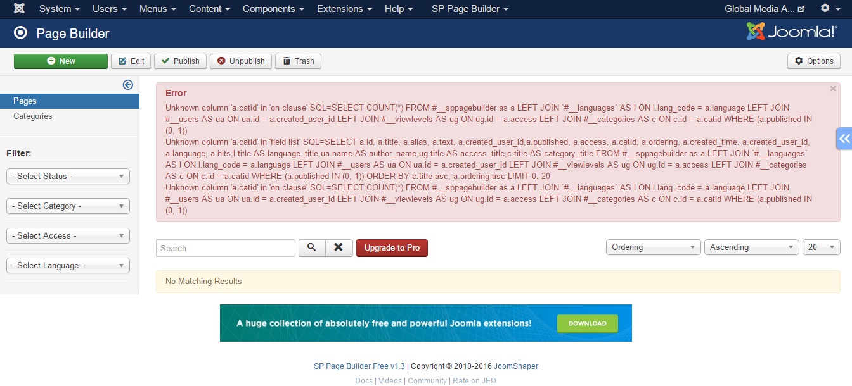The height and width of the screenshot is (386, 852).
Task: Click the Trash toolbar button
Action: (x=298, y=61)
